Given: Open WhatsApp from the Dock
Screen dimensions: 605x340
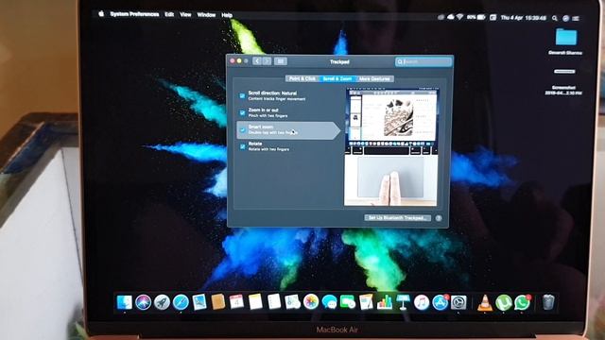Looking at the screenshot, I should (x=523, y=302).
